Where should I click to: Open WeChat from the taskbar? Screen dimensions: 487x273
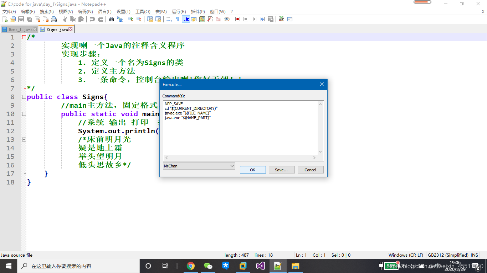208,266
